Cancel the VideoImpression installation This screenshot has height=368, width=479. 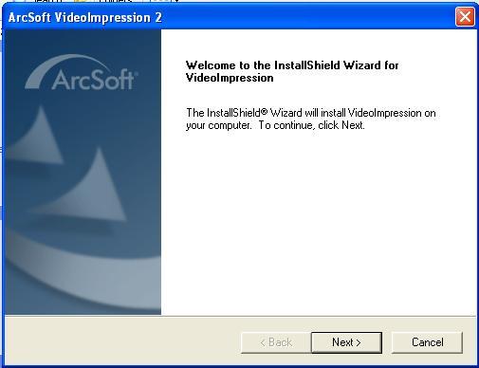point(427,342)
